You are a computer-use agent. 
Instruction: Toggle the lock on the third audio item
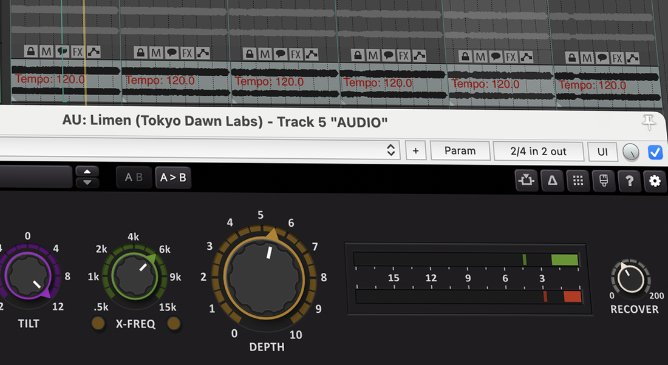pyautogui.click(x=250, y=53)
